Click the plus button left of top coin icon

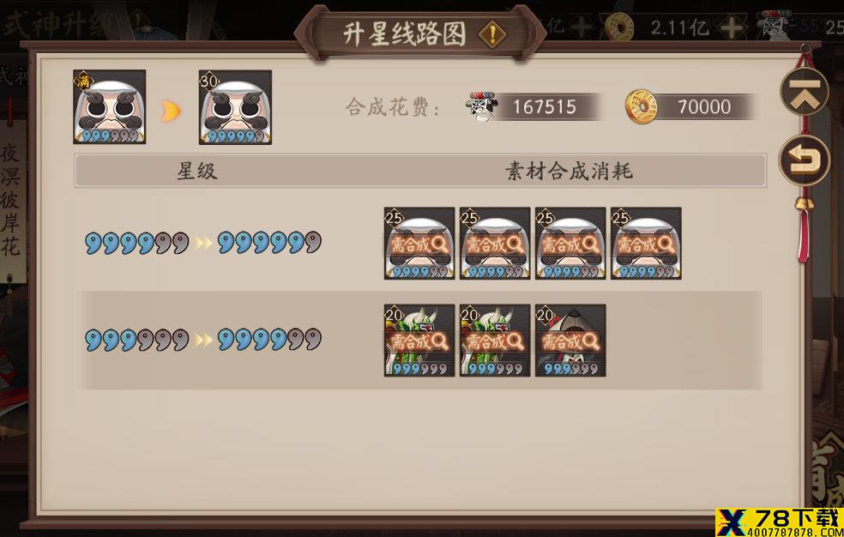pos(582,27)
